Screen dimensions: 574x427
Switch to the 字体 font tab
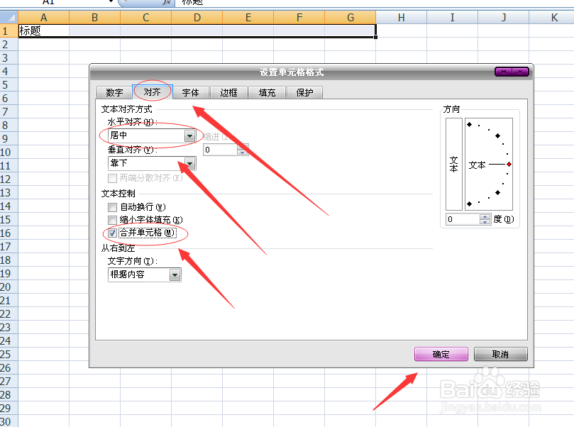190,92
